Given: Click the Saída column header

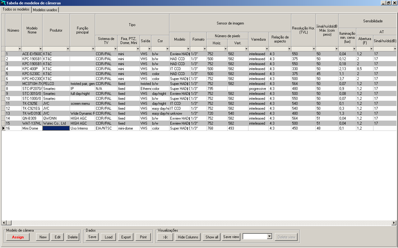Looking at the screenshot, I should coord(145,41).
